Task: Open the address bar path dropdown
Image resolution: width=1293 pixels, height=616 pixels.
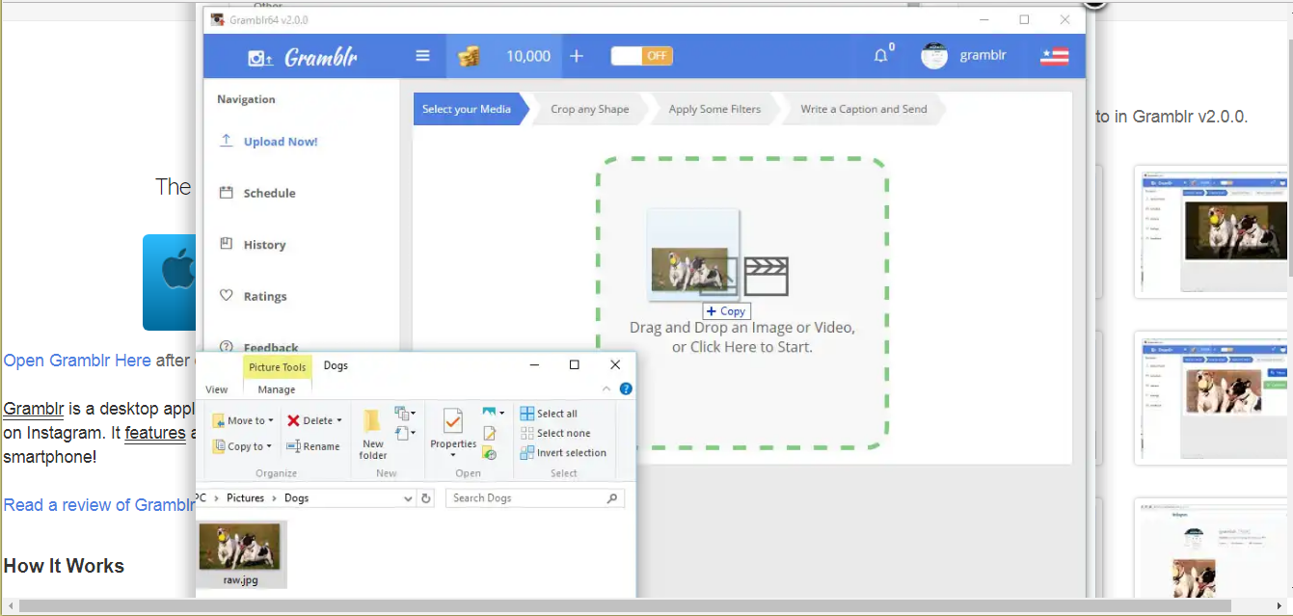Action: tap(408, 498)
